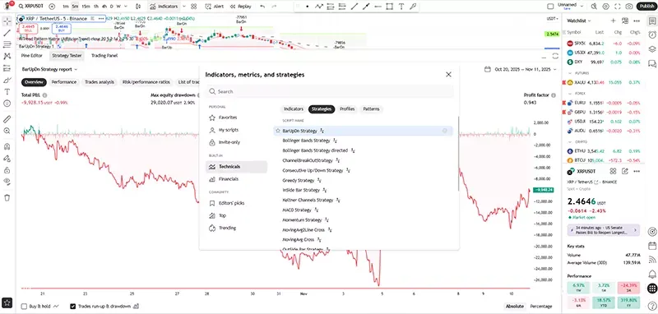The width and height of the screenshot is (658, 314).
Task: Switch dialog to the Patterns tab
Action: pyautogui.click(x=371, y=109)
